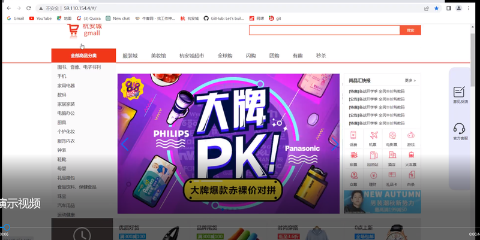Select the 杭安城超市 nav tab
Screen dimensions: 480x240
191,56
